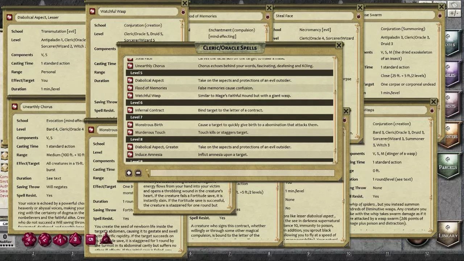Click the 'Murderous Touch' spell name
Image resolution: width=464 pixels, height=261 pixels.
pyautogui.click(x=150, y=132)
